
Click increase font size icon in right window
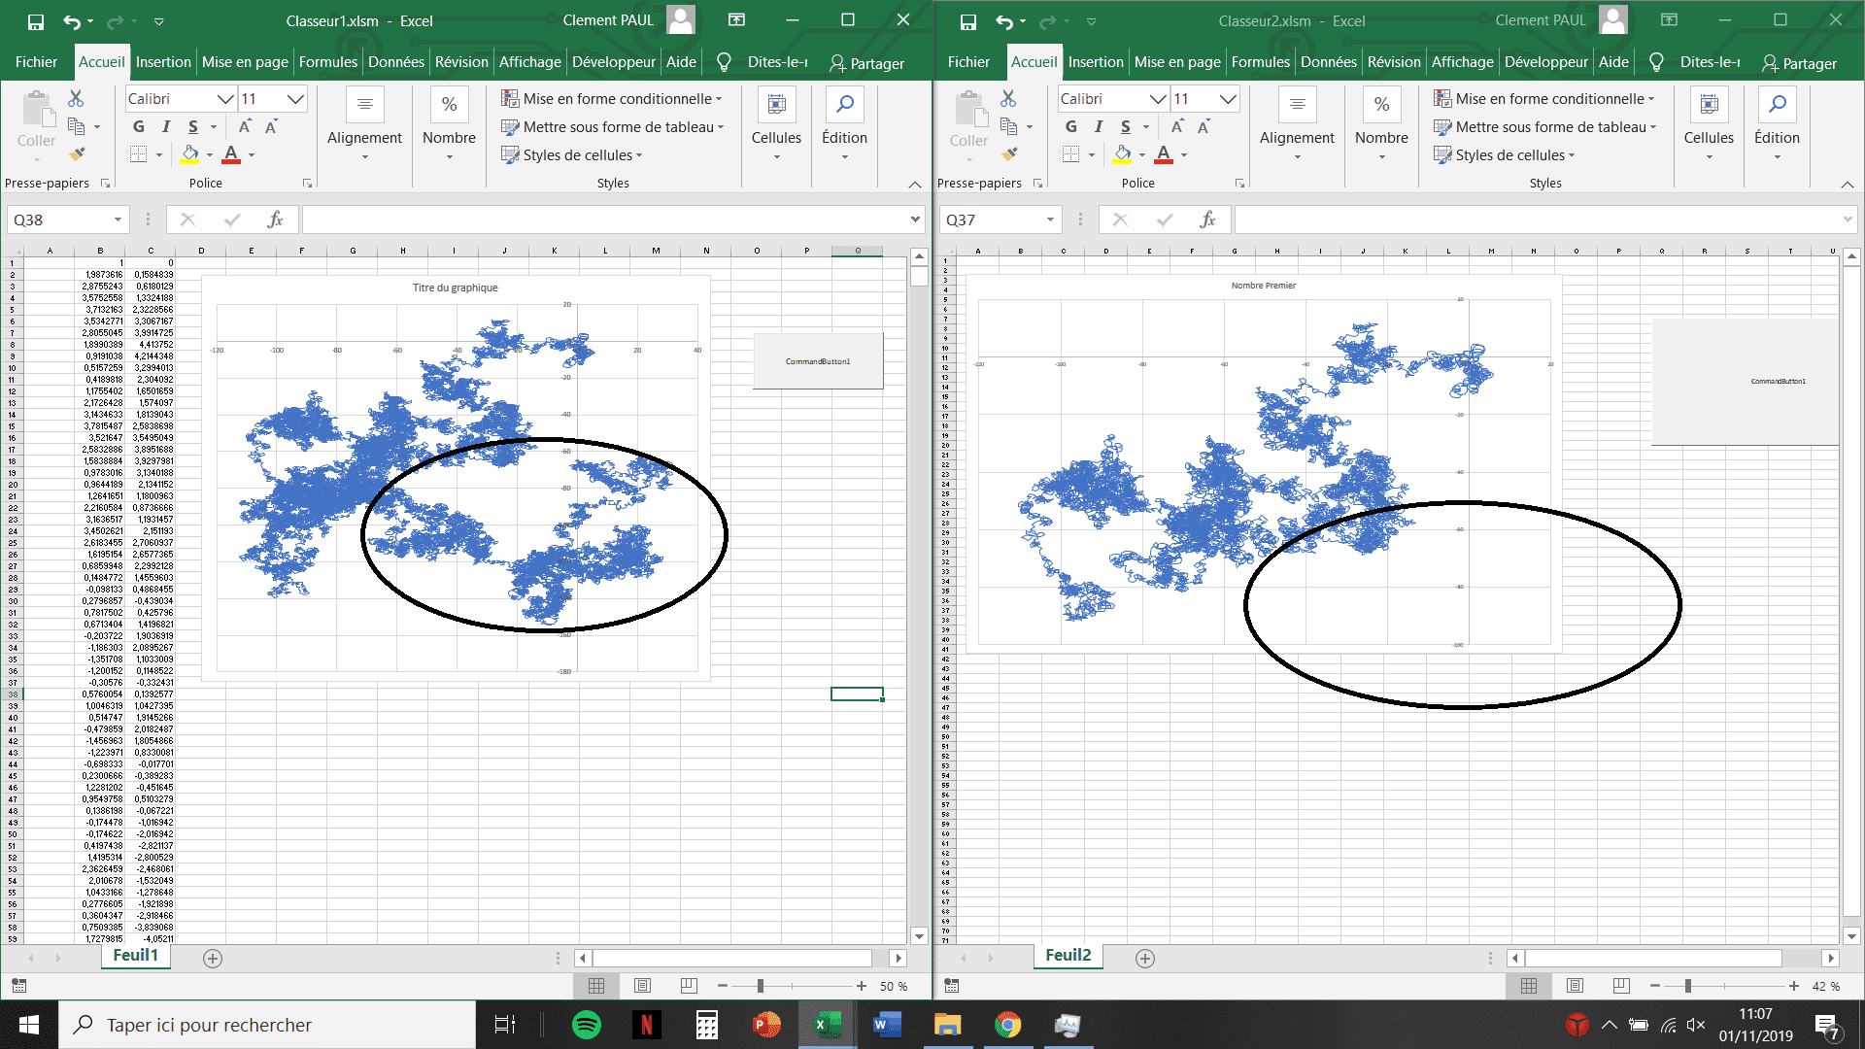(x=1177, y=126)
